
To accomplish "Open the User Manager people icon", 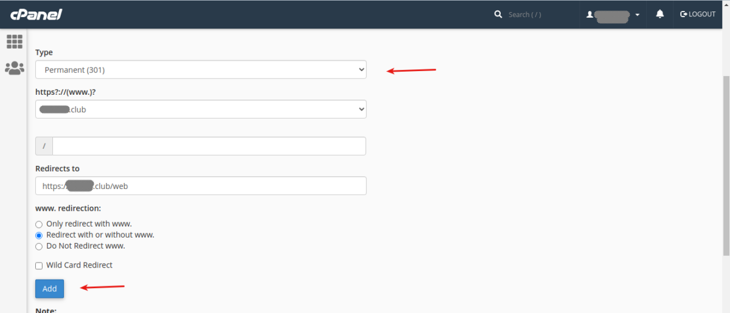I will coord(14,68).
